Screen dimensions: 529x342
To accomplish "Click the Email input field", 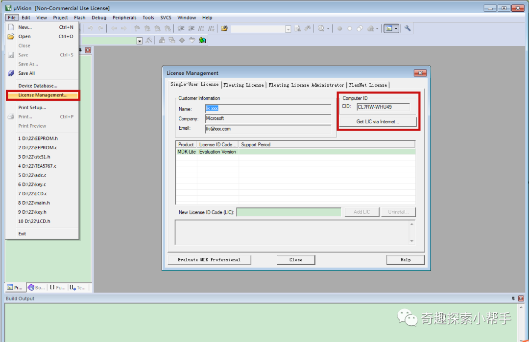I will (268, 129).
